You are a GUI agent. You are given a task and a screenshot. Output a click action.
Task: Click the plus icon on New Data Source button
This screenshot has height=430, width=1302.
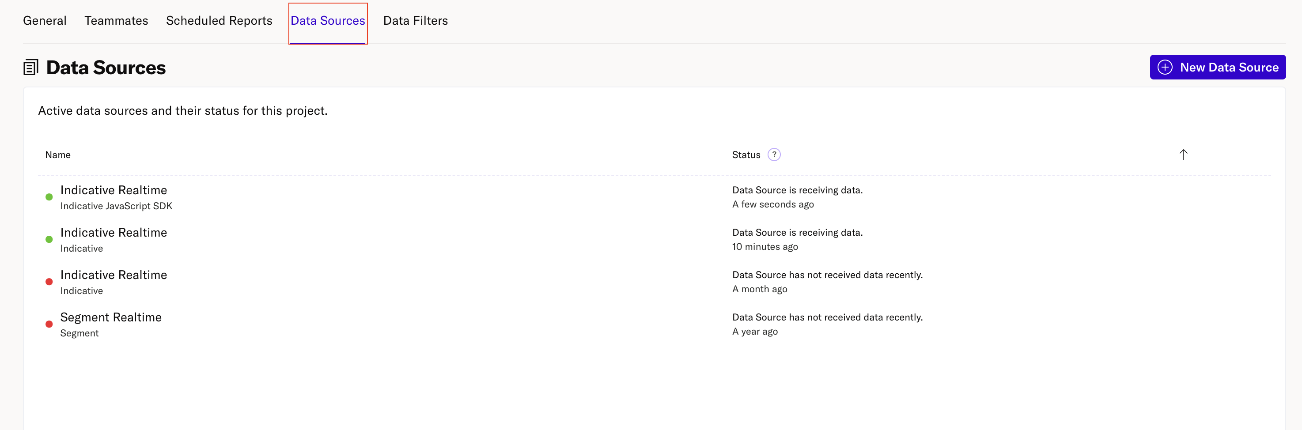coord(1165,67)
